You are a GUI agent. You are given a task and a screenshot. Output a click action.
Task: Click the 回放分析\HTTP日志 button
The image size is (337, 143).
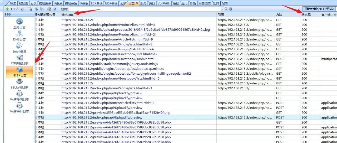point(319,9)
